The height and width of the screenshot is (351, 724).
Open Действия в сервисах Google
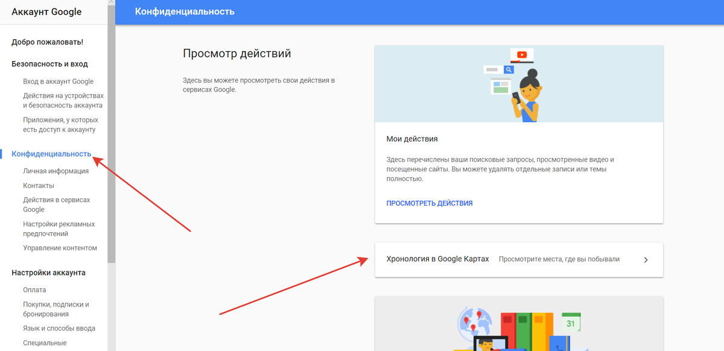[x=57, y=204]
